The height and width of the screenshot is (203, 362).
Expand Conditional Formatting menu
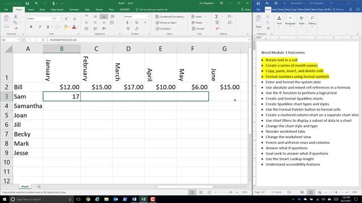tap(170, 16)
